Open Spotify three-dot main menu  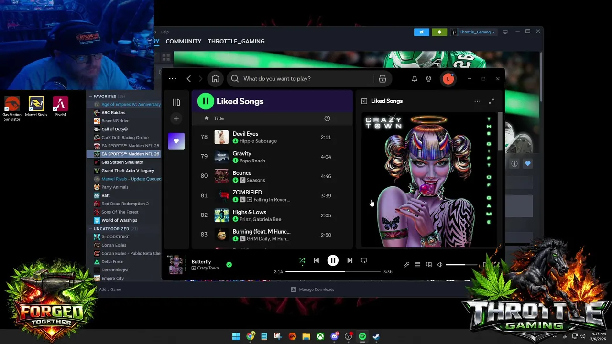pyautogui.click(x=173, y=79)
